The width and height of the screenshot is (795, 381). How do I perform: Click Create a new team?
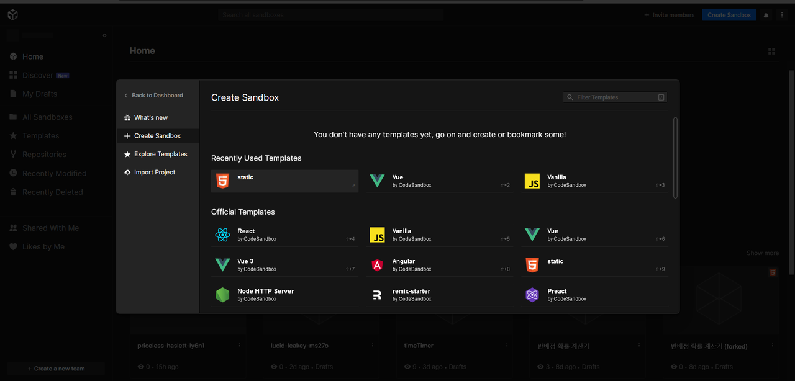[57, 369]
